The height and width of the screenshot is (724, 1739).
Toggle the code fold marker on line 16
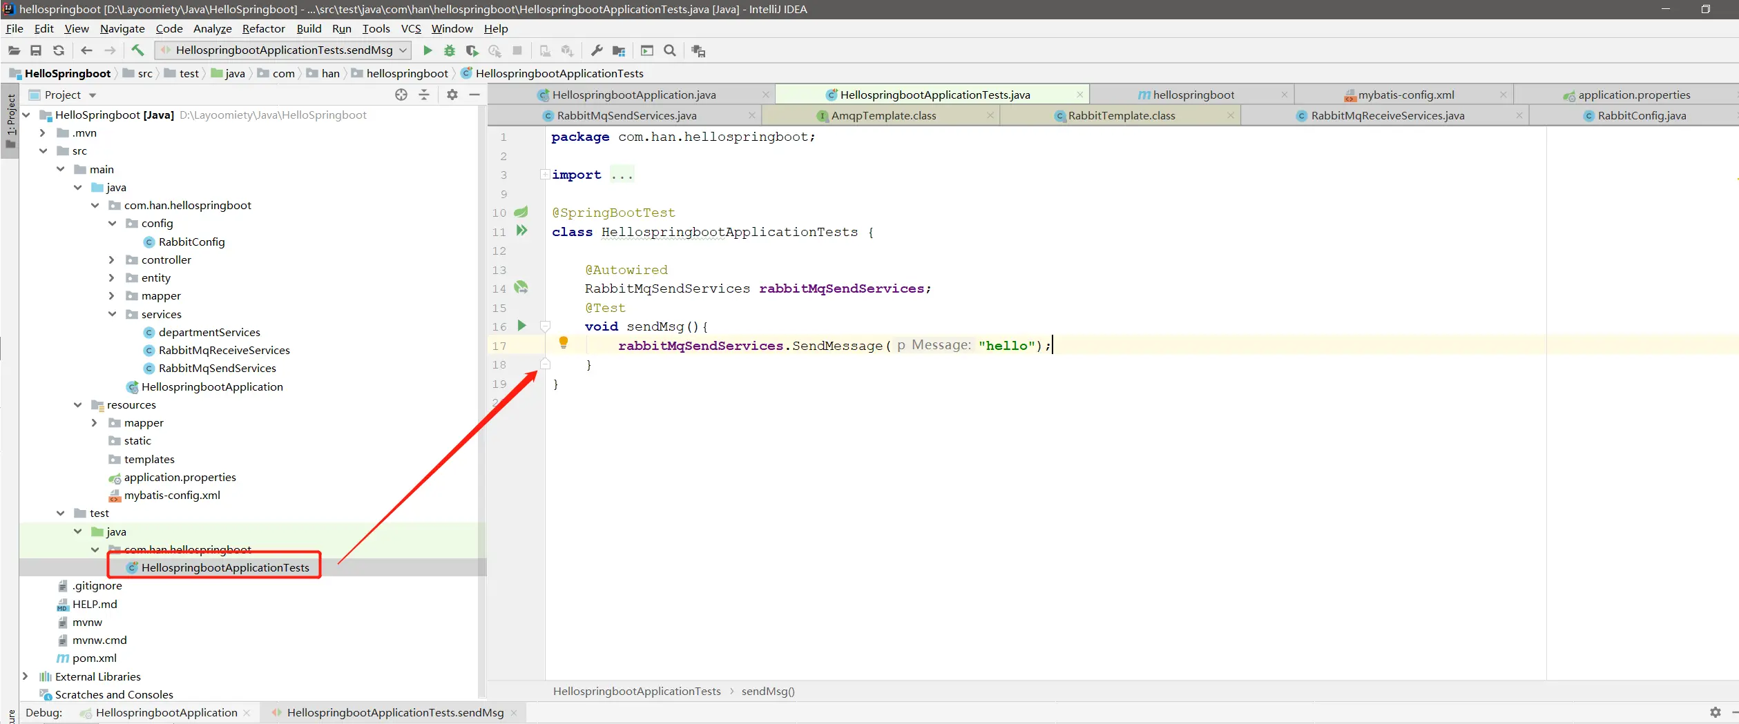(545, 326)
